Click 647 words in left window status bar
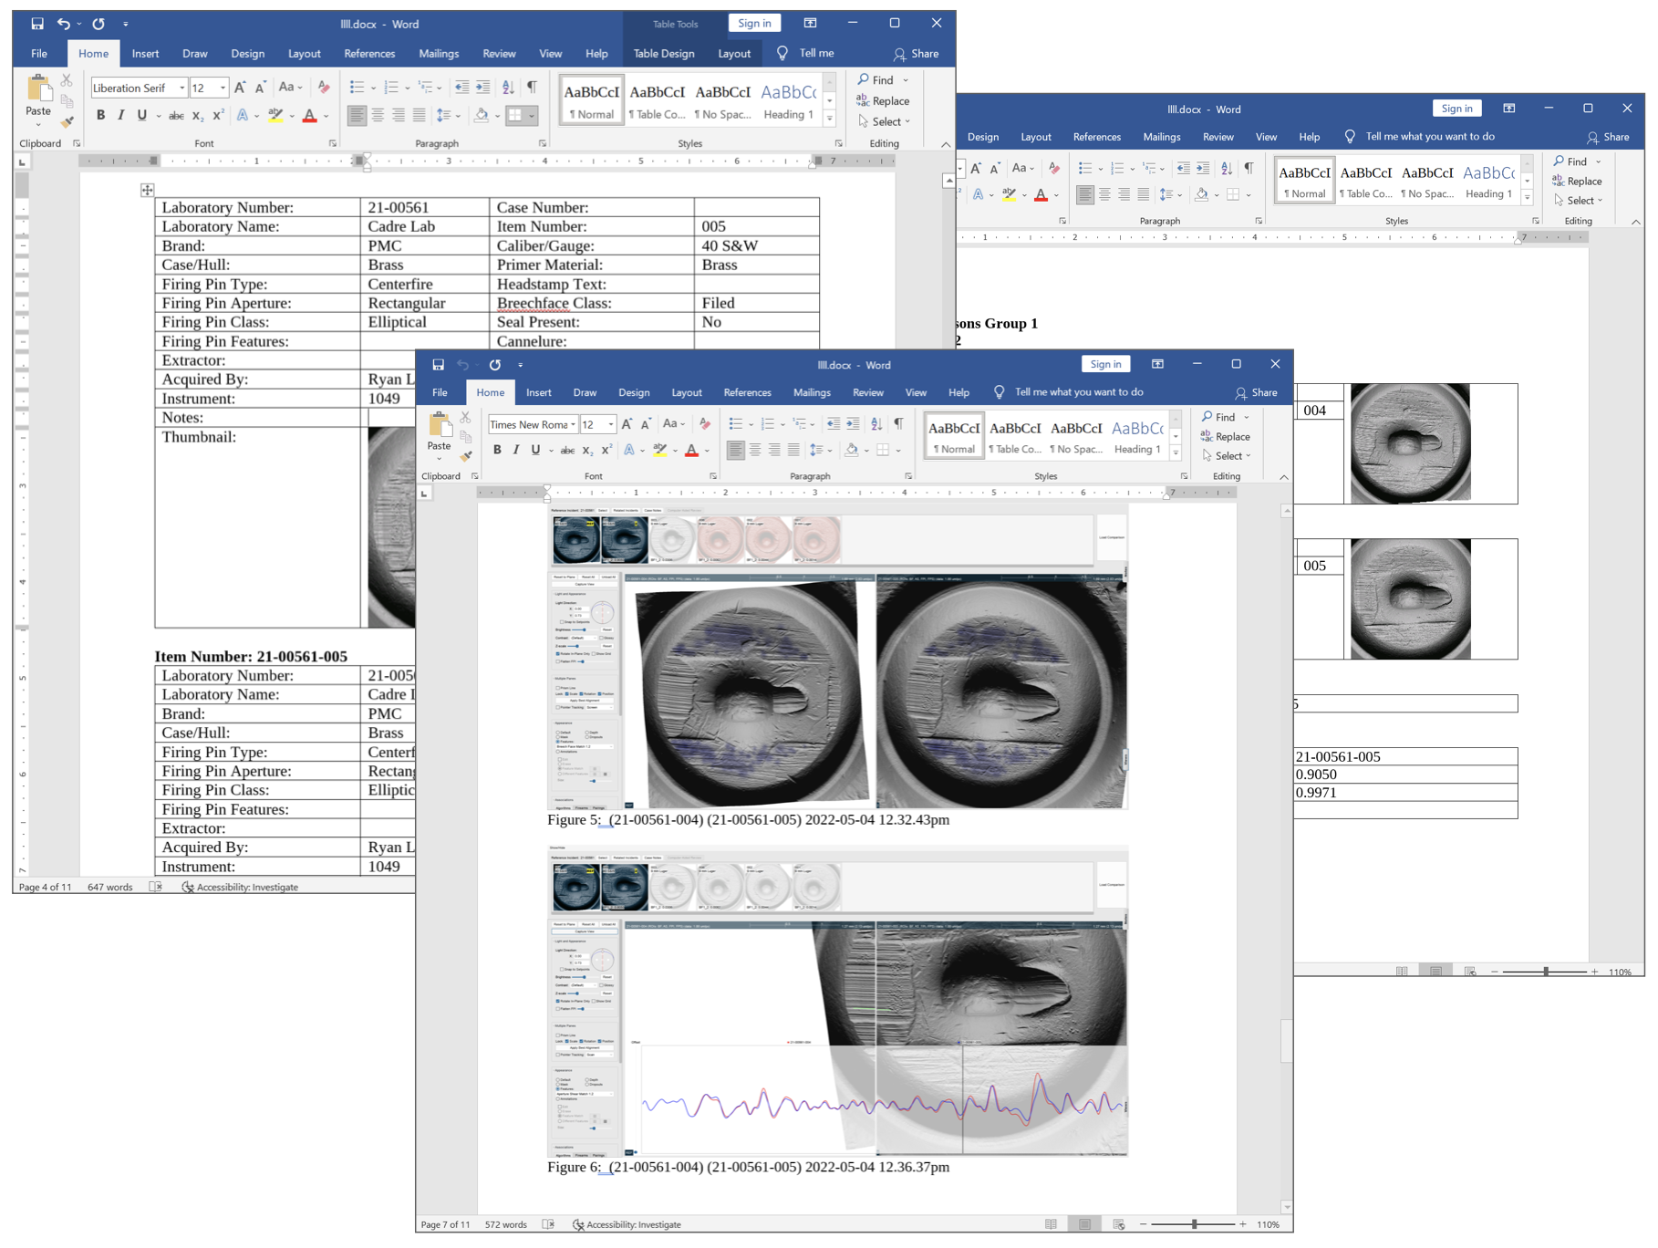This screenshot has width=1658, height=1248. [x=109, y=887]
